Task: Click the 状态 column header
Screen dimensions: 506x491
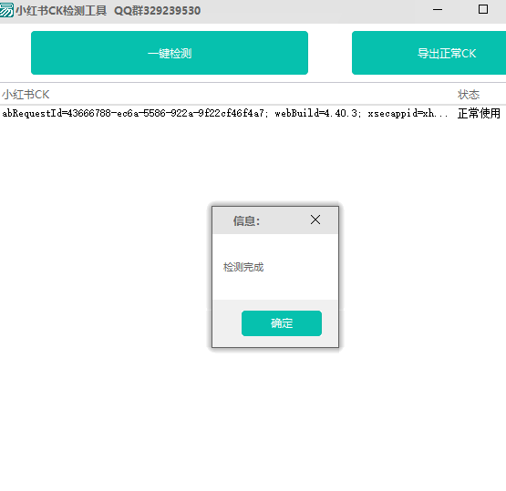Action: pos(469,95)
